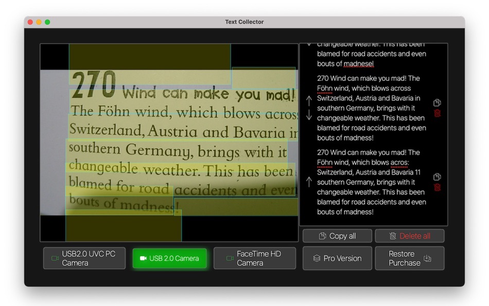Click the camera icon on USB2.0 UVC PC Camera
The height and width of the screenshot is (306, 489).
(x=55, y=258)
